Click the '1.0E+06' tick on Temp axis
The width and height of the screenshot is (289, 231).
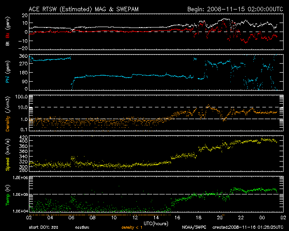pyautogui.click(x=20, y=178)
